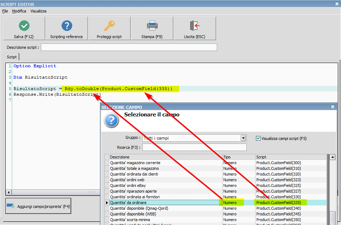Click the script editor horizontal scrollbar thumb
The height and width of the screenshot is (225, 341).
pos(56,192)
